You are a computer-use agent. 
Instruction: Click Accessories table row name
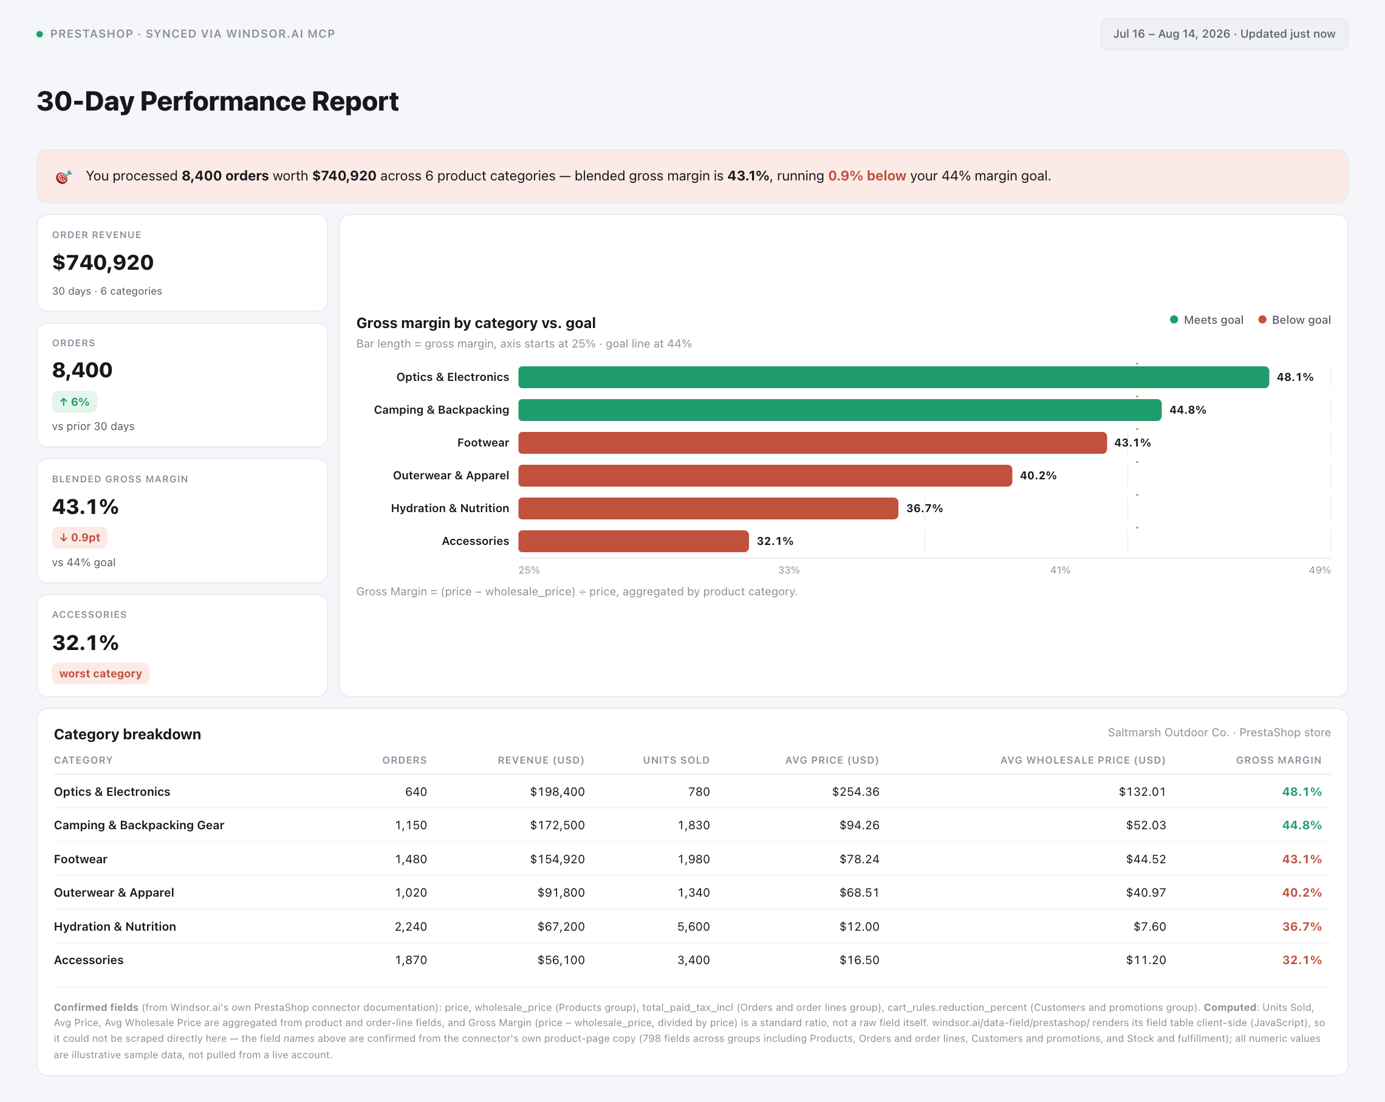[89, 960]
